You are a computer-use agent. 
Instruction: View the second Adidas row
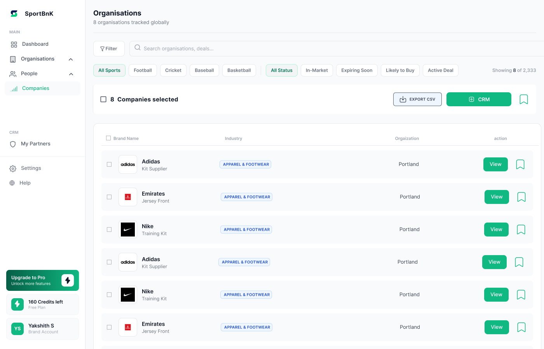point(494,262)
